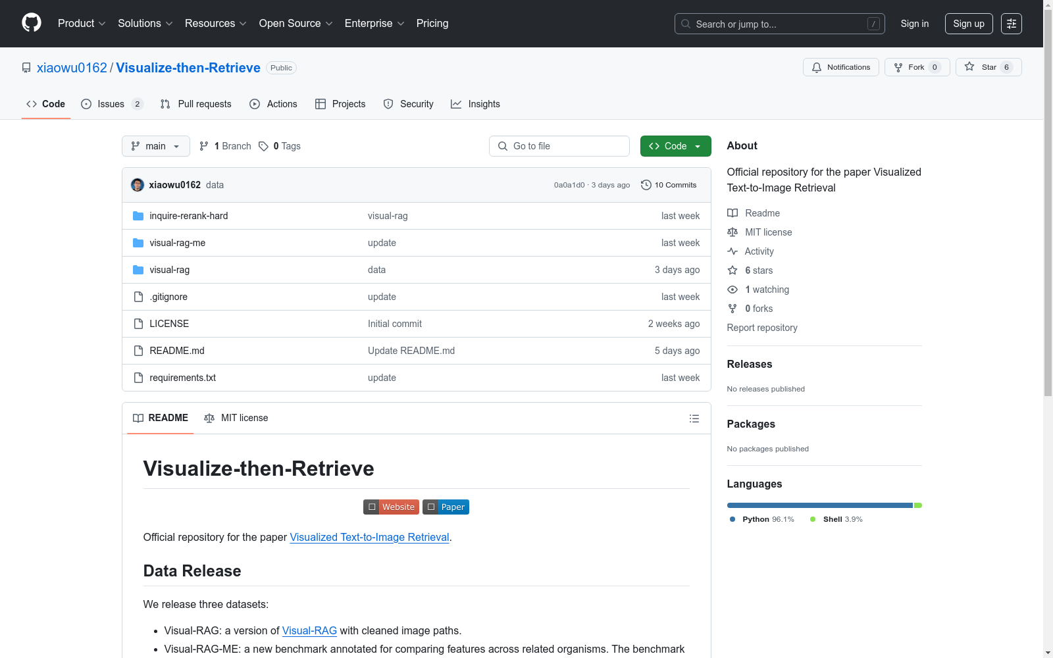The width and height of the screenshot is (1053, 658).
Task: Click the eye icon beside 1 watching
Action: 732,290
